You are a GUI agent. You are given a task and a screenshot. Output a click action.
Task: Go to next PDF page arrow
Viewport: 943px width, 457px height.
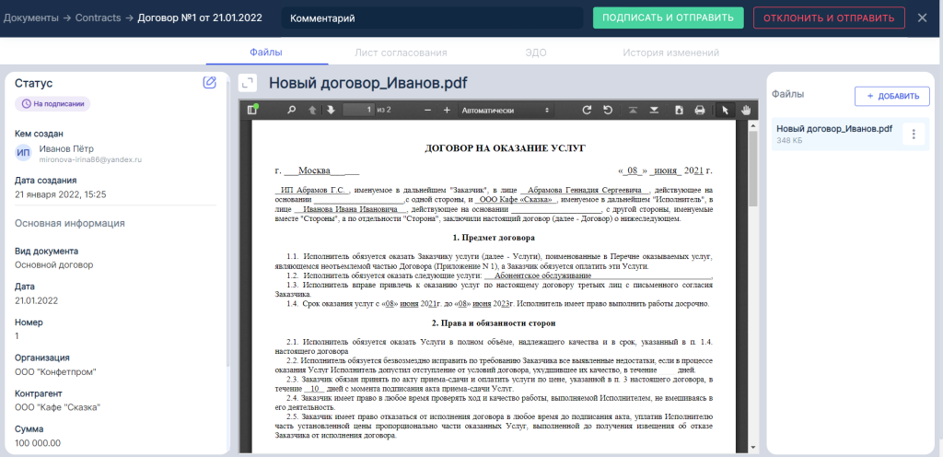coord(331,110)
